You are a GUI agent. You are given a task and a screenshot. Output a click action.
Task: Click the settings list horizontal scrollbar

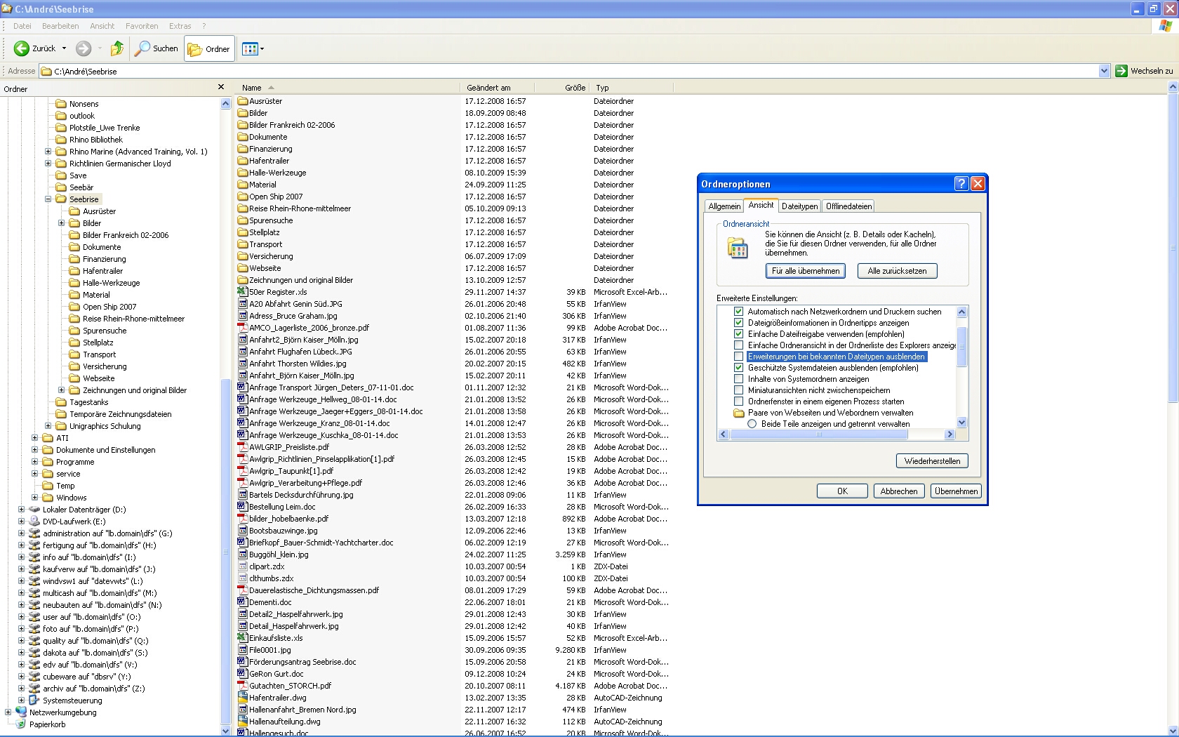818,434
